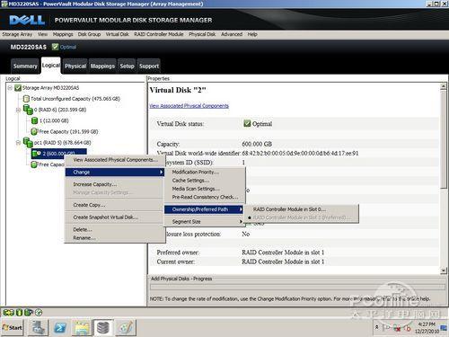Image resolution: width=449 pixels, height=337 pixels.
Task: Open the Advanced menu
Action: pos(232,34)
